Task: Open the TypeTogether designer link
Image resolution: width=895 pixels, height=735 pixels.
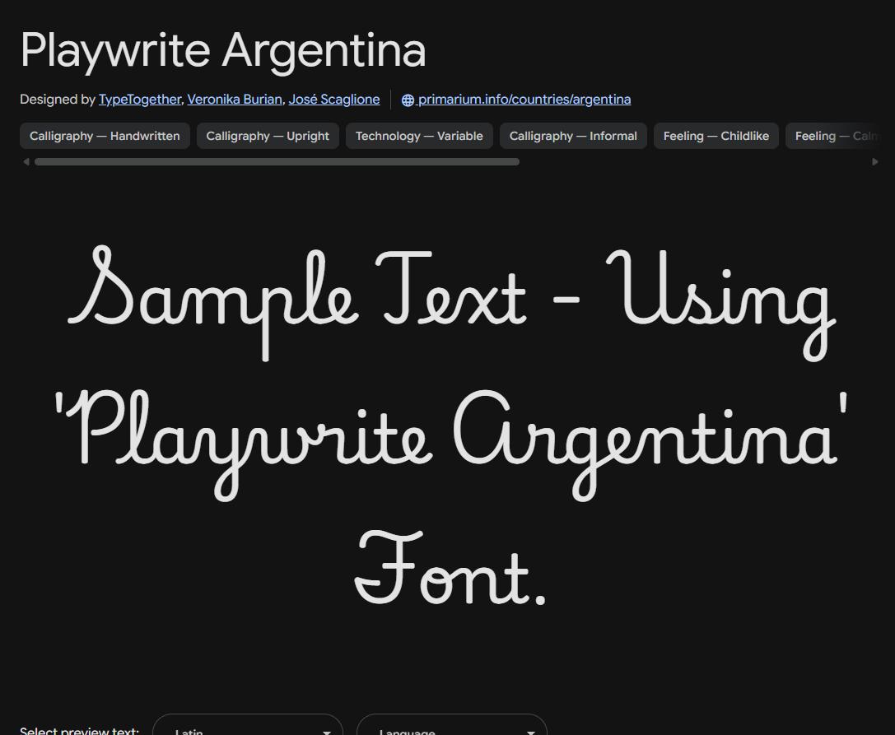Action: tap(140, 100)
